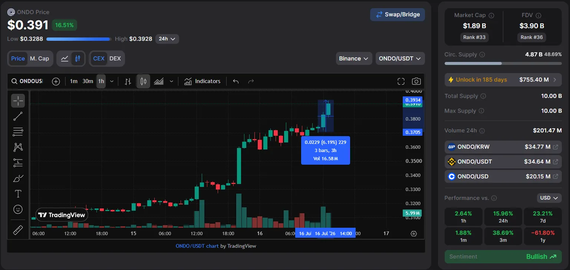Open chart axis settings gear icon

click(414, 234)
